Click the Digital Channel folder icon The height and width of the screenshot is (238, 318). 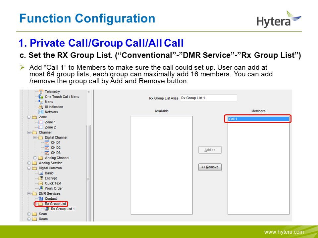click(x=40, y=138)
